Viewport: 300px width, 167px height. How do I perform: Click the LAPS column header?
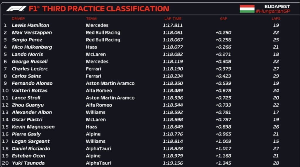point(276,19)
